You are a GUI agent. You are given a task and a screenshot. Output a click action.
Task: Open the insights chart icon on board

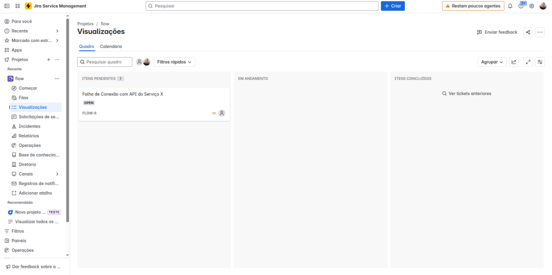[x=514, y=62]
